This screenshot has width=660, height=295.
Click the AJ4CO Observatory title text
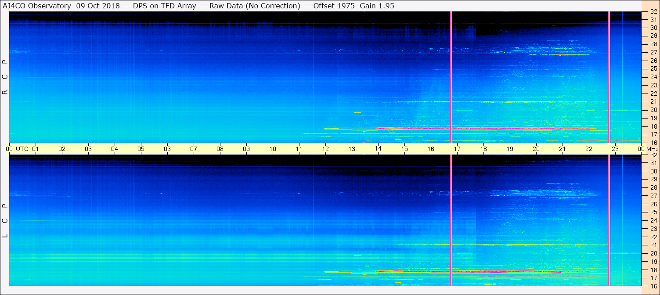[37, 6]
